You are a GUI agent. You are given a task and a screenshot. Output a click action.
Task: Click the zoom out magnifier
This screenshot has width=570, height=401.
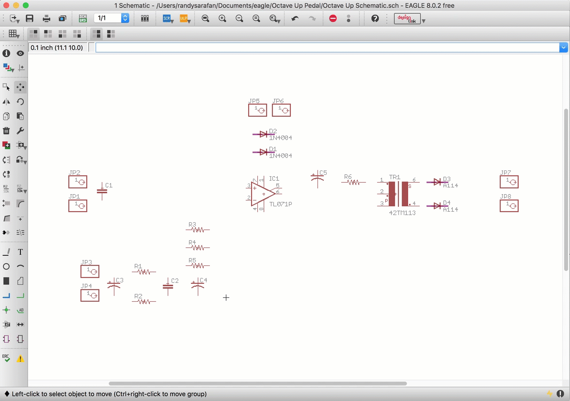coord(239,18)
